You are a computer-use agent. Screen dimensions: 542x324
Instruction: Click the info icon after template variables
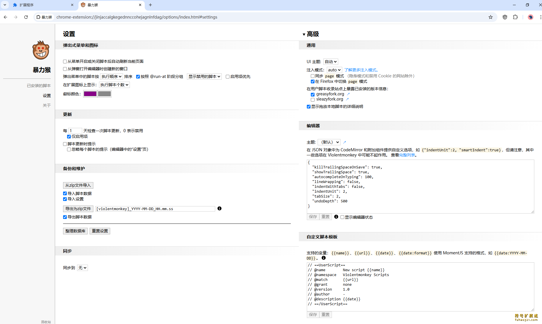tap(324, 258)
